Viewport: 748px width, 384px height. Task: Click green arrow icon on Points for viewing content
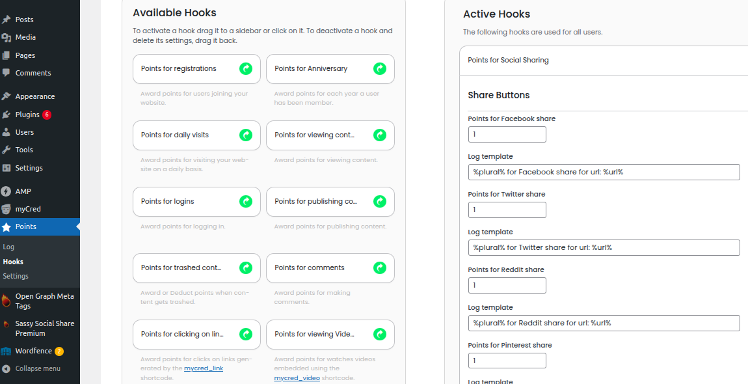click(380, 135)
